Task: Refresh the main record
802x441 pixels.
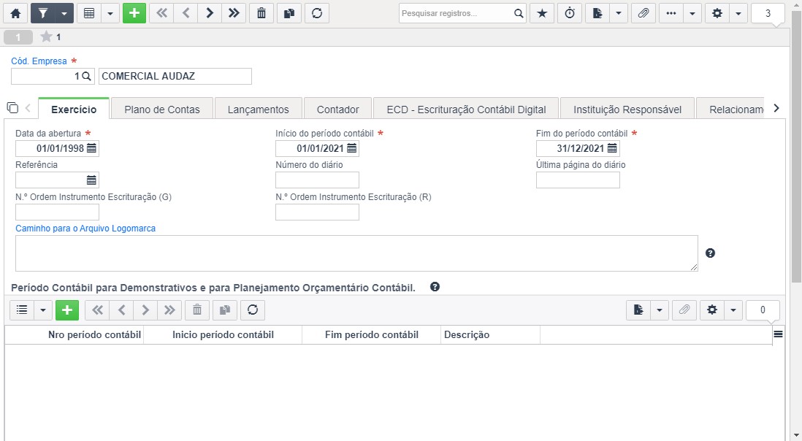Action: coord(316,13)
